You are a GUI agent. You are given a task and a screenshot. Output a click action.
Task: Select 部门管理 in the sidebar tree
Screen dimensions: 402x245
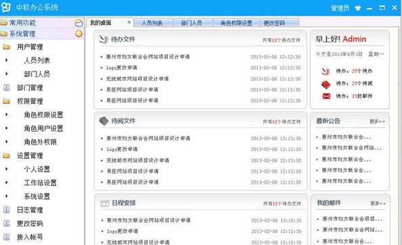[x=30, y=88]
